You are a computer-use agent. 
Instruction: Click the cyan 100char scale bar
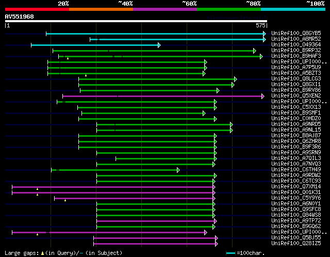pos(230,253)
